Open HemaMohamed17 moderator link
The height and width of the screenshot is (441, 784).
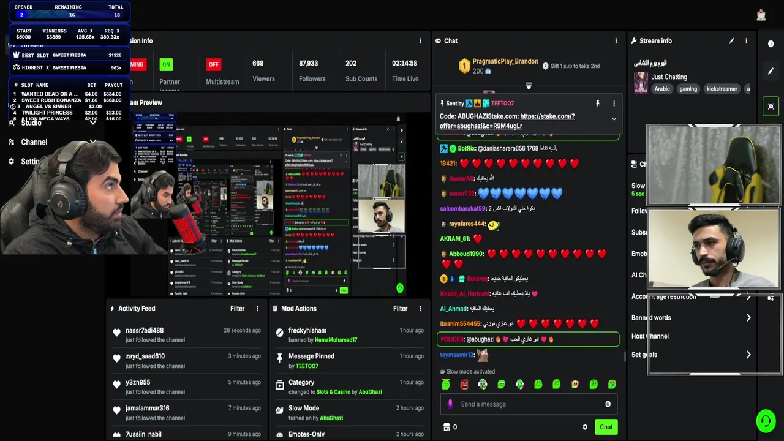pyautogui.click(x=336, y=340)
